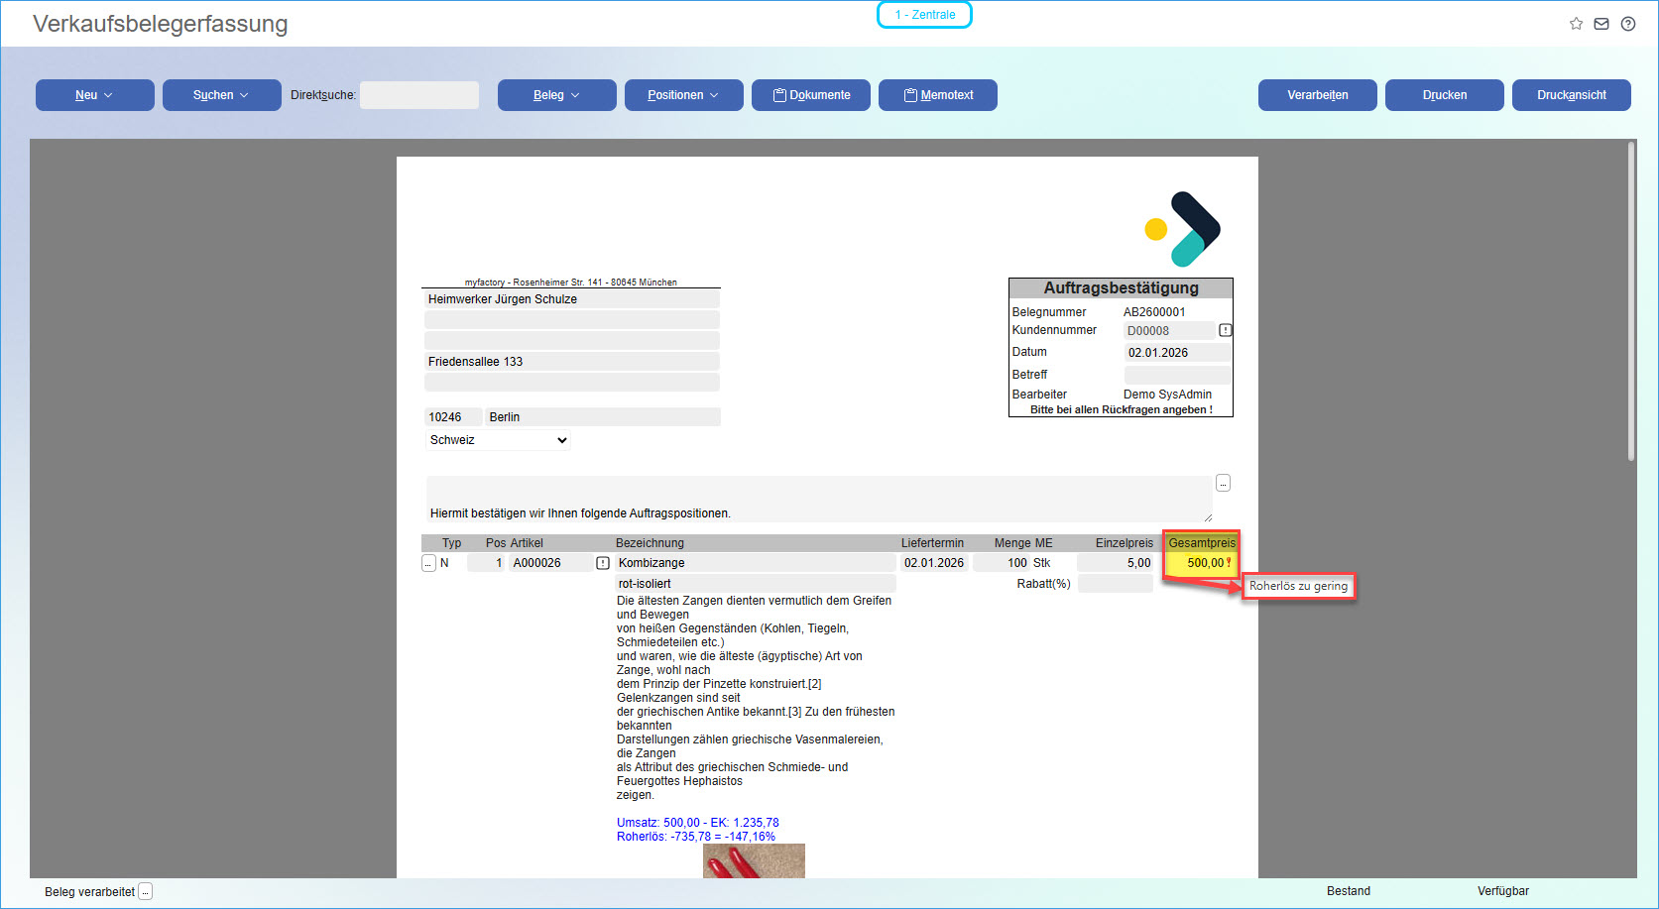The image size is (1659, 909).
Task: Click the Artikel field A000026
Action: (x=550, y=563)
